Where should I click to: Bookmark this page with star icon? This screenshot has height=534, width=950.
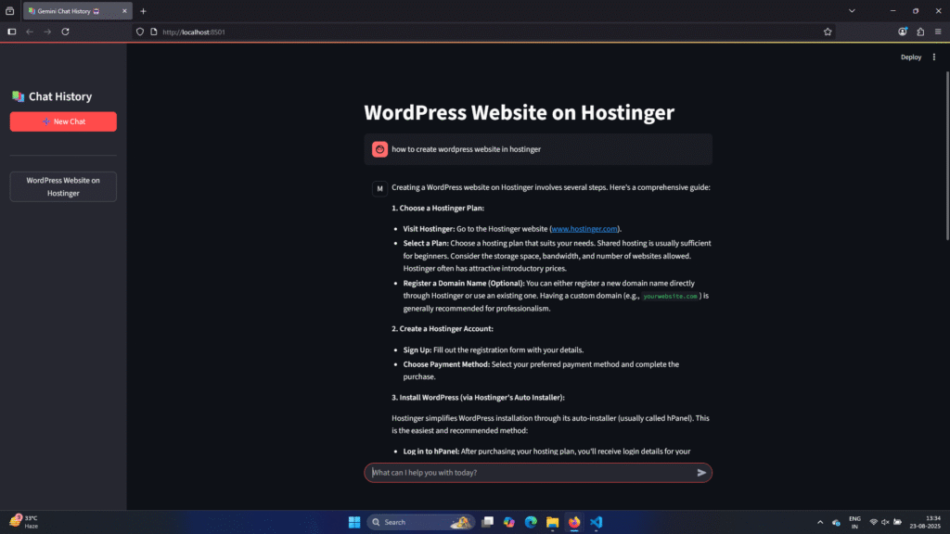point(828,32)
